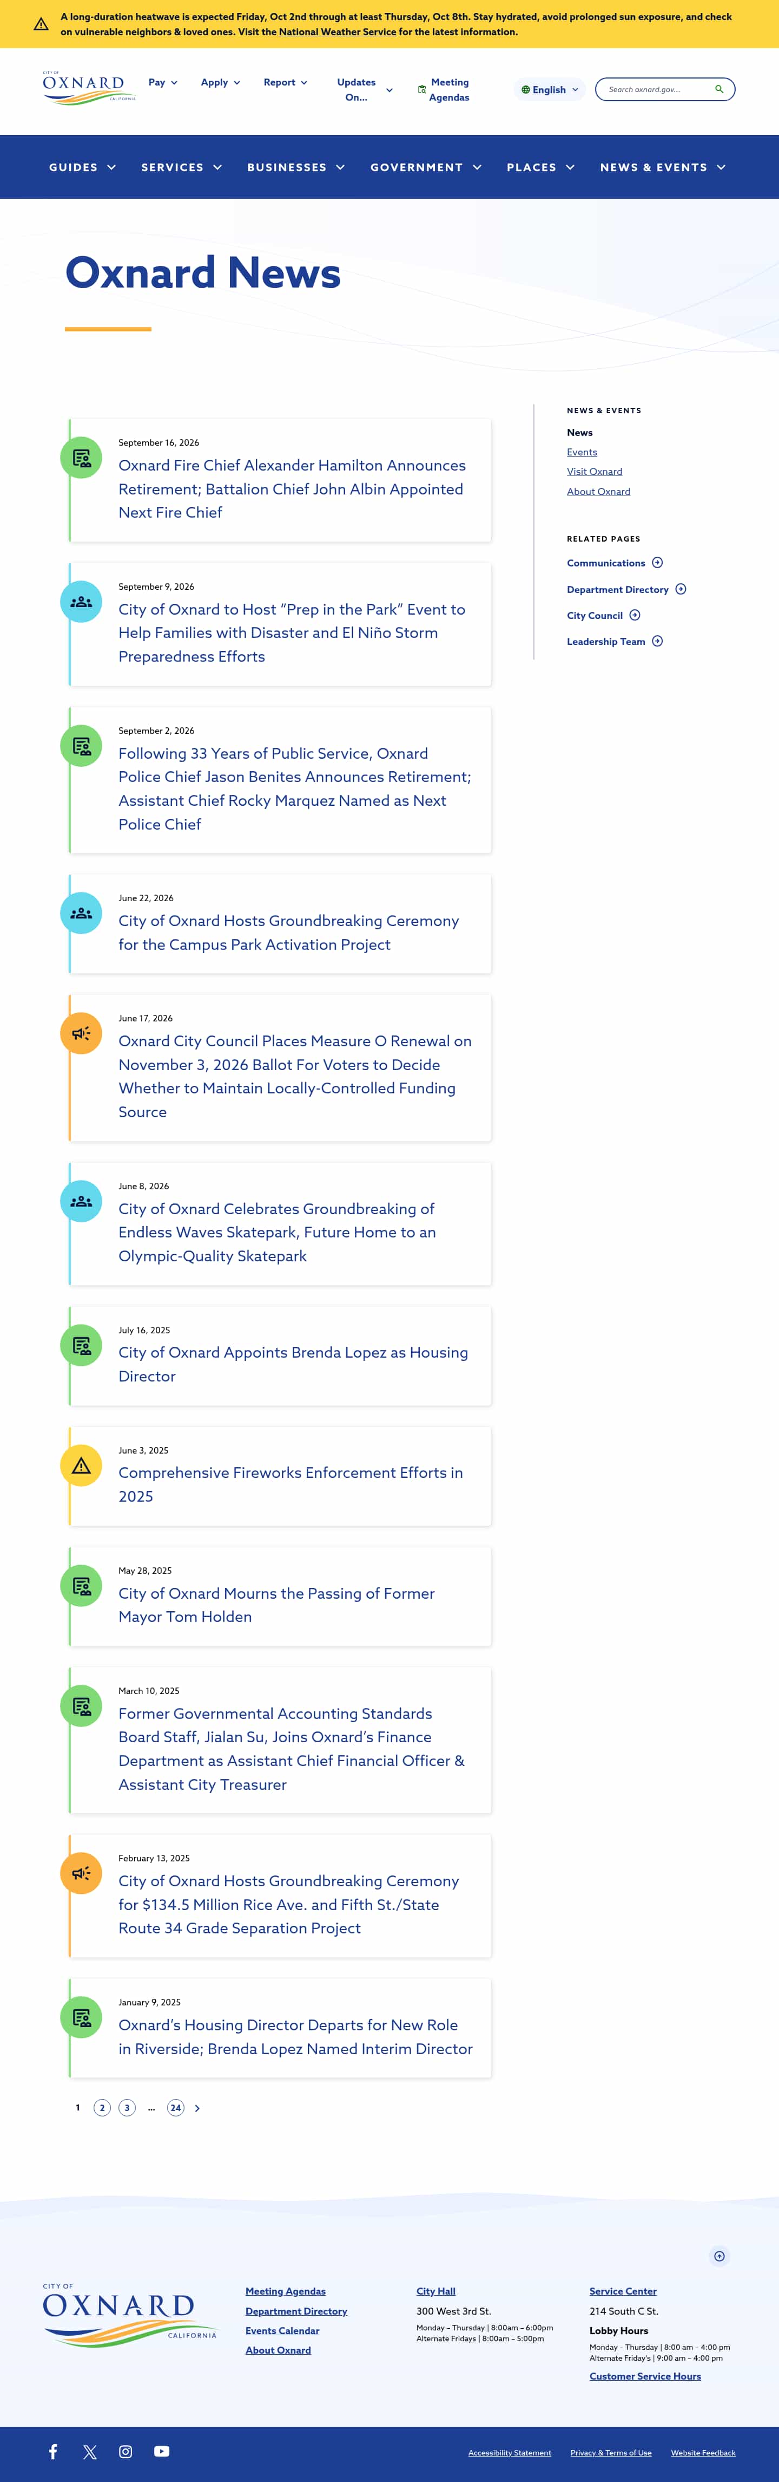
Task: Open the National Weather Service link
Action: click(337, 32)
